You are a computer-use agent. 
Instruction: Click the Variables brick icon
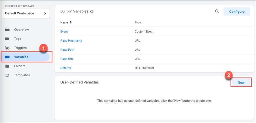tap(7, 57)
